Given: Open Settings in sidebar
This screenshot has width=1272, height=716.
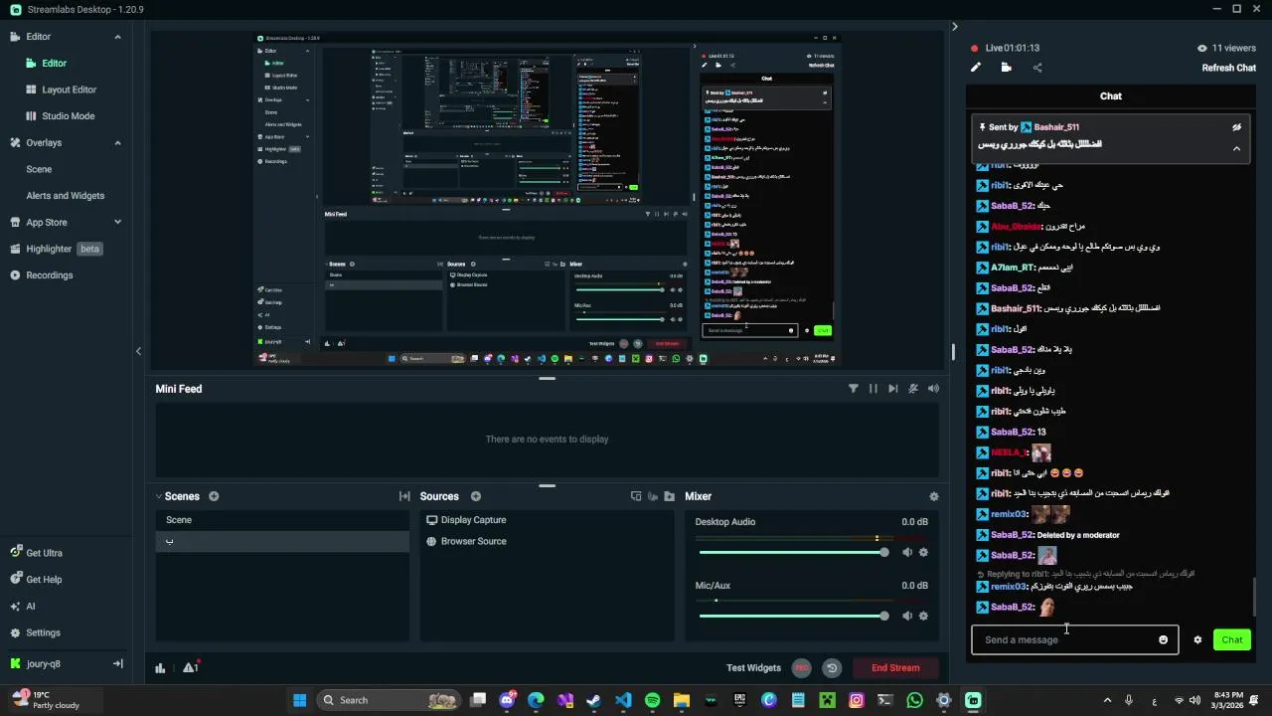Looking at the screenshot, I should [43, 632].
